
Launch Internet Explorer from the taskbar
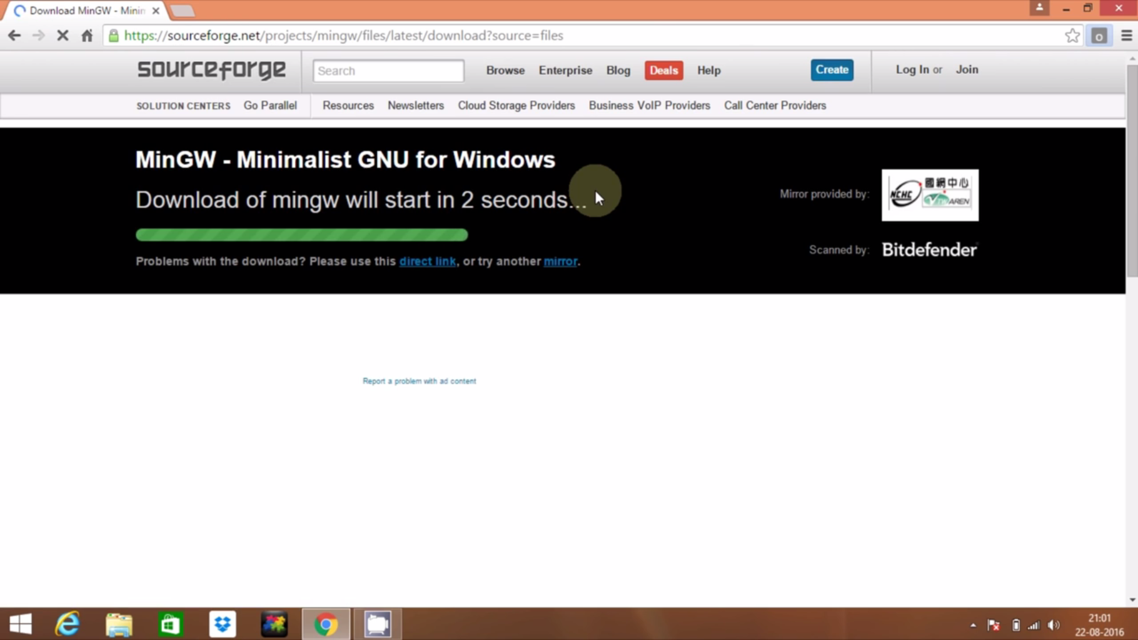(x=68, y=624)
